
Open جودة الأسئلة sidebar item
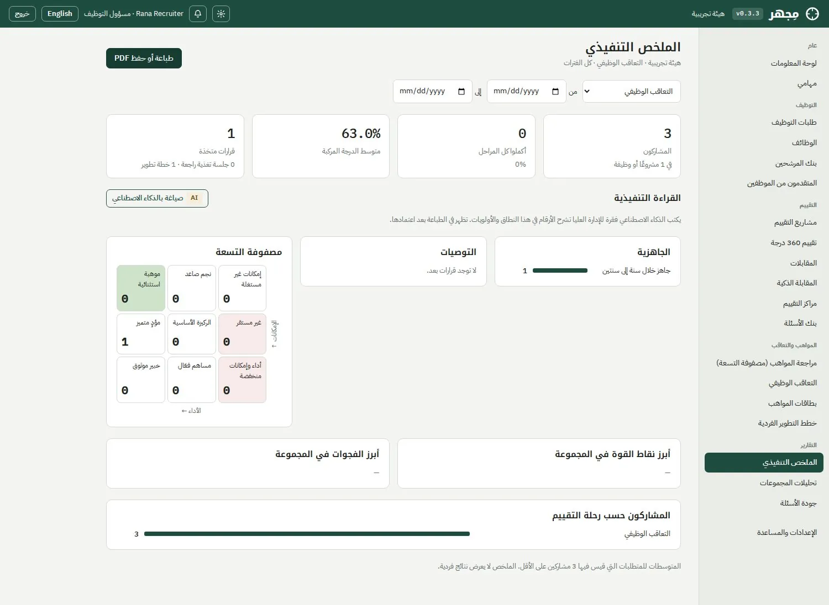(764, 503)
